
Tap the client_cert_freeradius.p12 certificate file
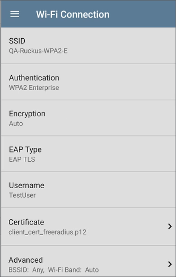pos(48,232)
